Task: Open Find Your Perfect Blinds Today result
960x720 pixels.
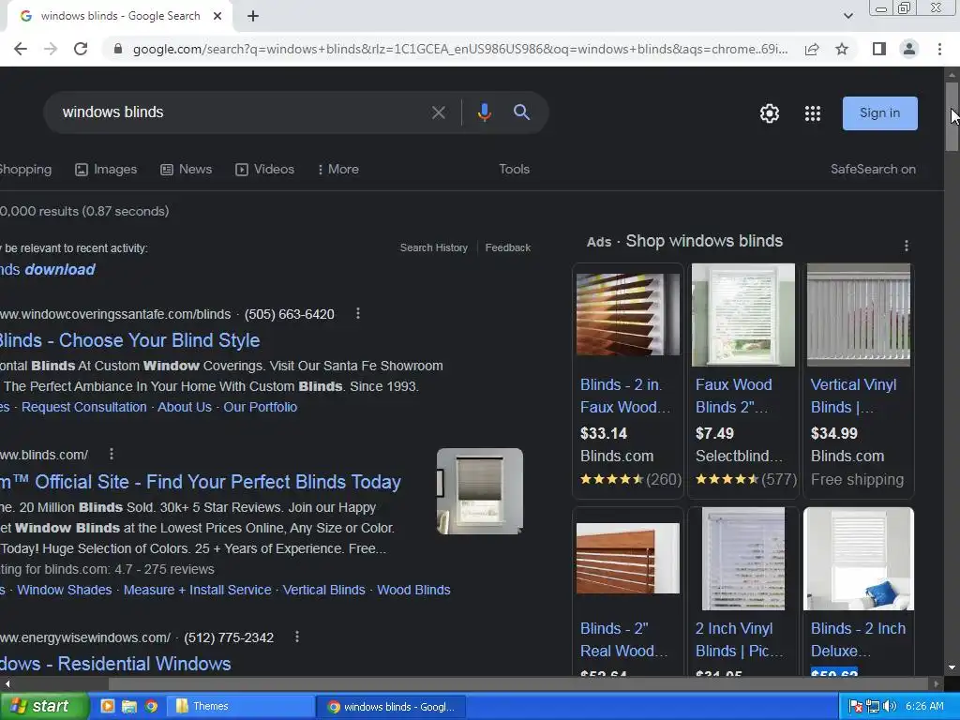Action: point(201,482)
